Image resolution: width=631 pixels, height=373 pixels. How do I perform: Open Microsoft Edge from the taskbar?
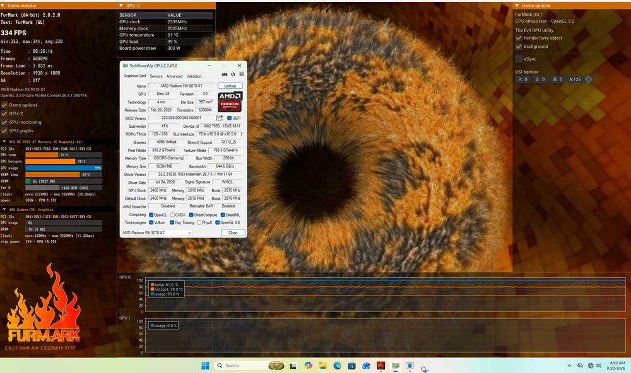click(337, 365)
